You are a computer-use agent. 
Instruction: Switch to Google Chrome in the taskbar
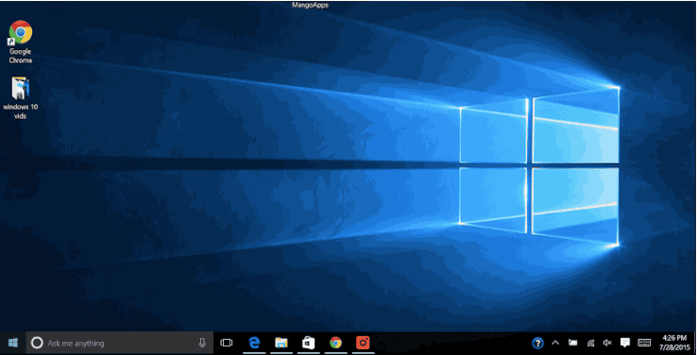point(335,343)
